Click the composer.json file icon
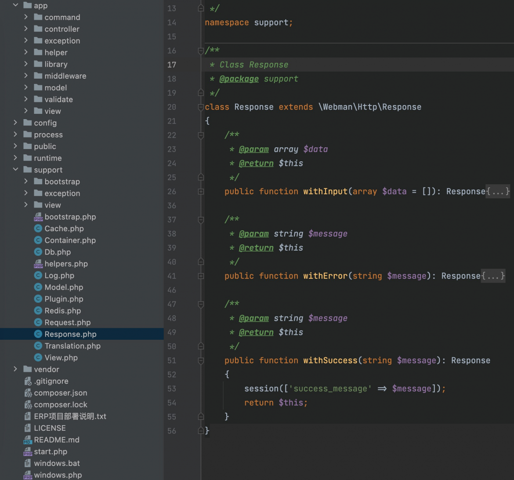The width and height of the screenshot is (514, 480). [28, 393]
